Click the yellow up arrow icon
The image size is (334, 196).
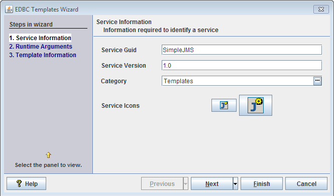(x=48, y=155)
